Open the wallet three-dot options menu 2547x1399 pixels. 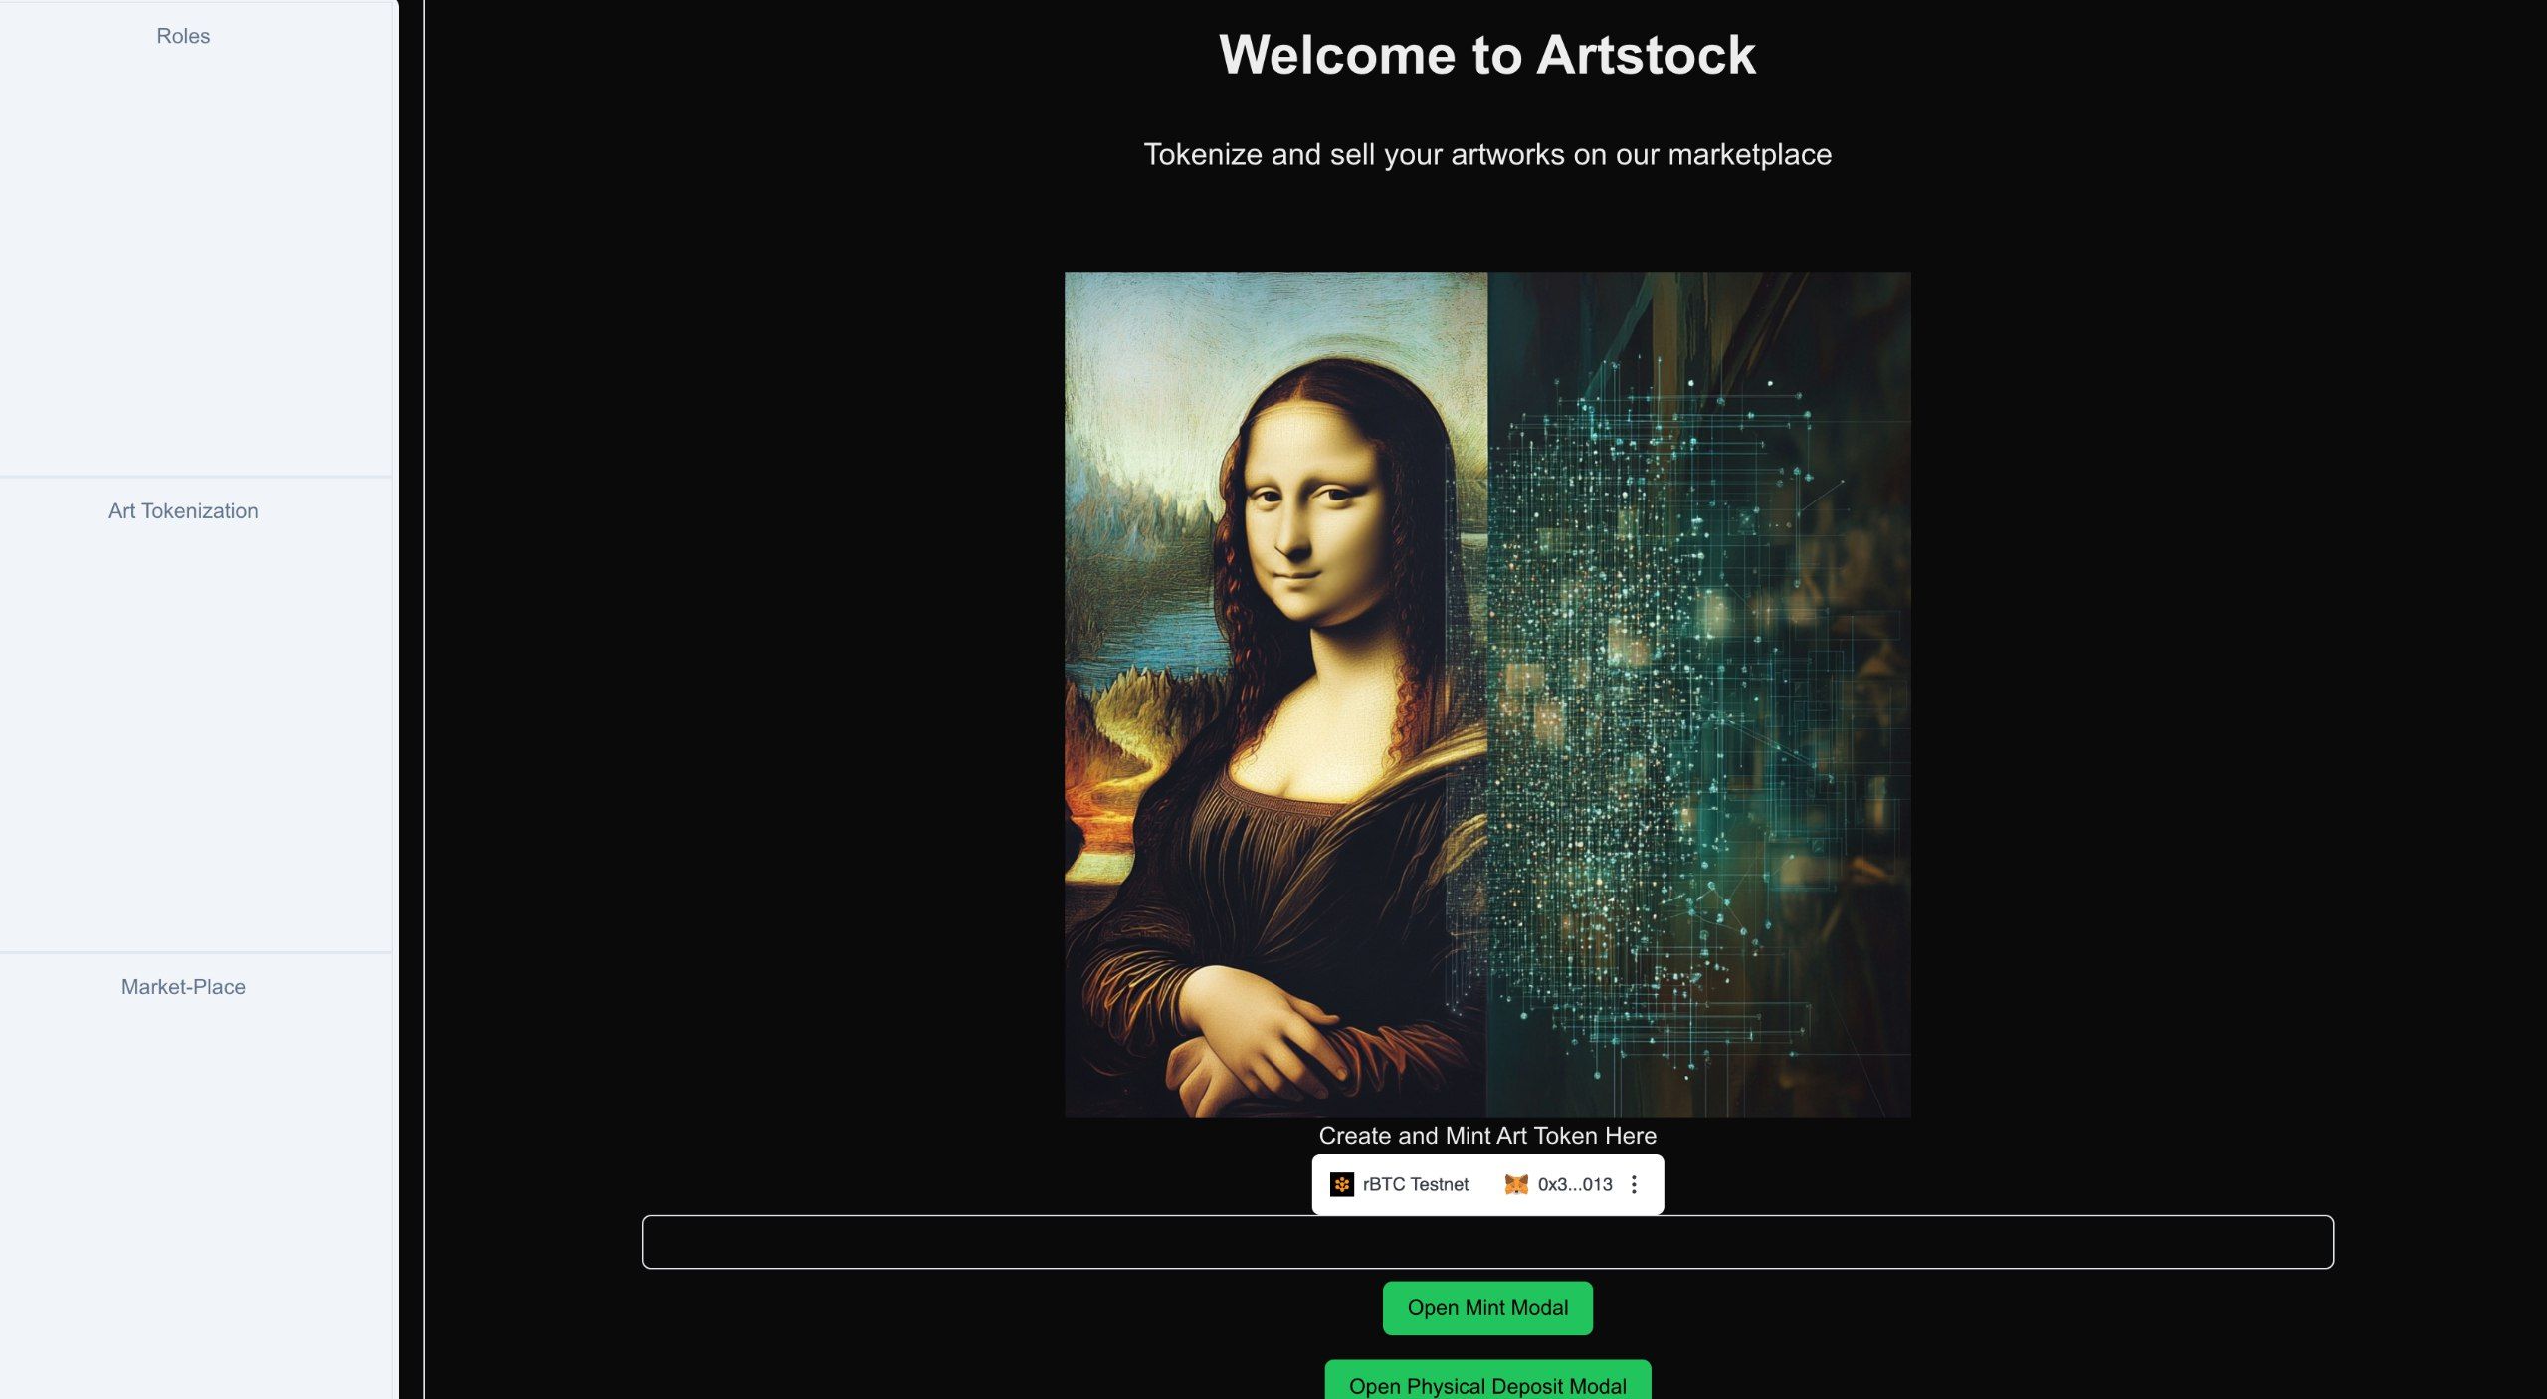1634,1184
